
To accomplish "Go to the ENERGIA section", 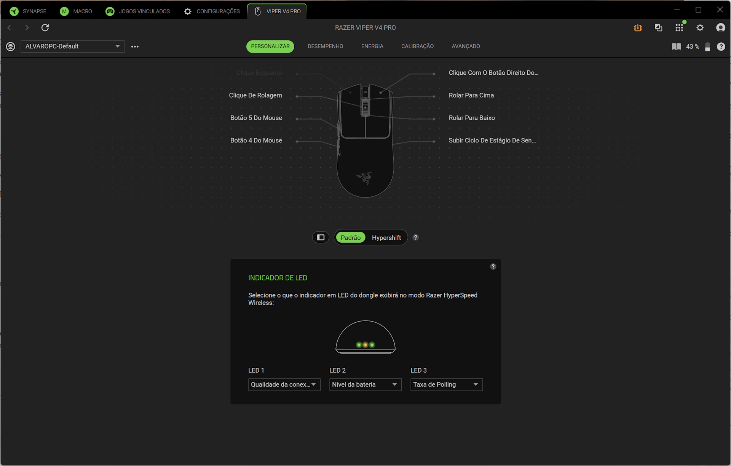I will point(372,46).
